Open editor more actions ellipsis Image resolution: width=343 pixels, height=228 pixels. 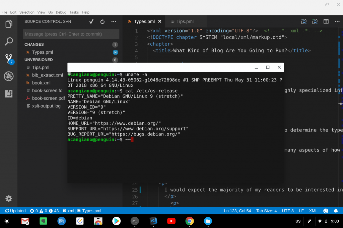pos(337,21)
